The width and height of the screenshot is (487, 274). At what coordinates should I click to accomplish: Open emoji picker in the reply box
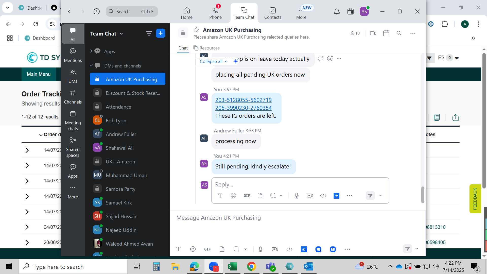pyautogui.click(x=233, y=196)
